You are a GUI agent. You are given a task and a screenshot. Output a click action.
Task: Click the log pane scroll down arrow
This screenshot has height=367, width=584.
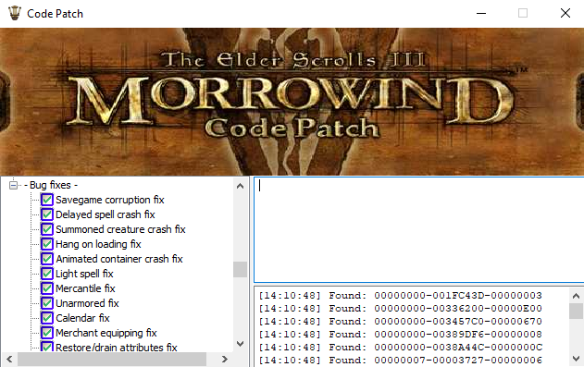(x=576, y=359)
